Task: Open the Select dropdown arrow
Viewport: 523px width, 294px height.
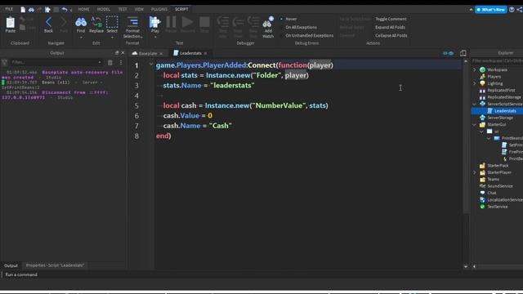Action: point(112,38)
